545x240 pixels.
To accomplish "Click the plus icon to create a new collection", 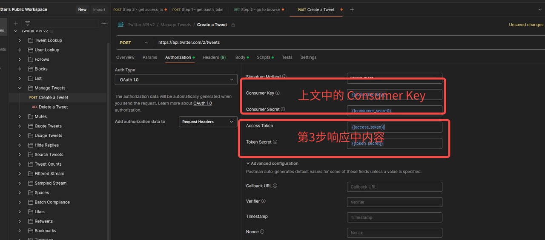I will tap(16, 23).
